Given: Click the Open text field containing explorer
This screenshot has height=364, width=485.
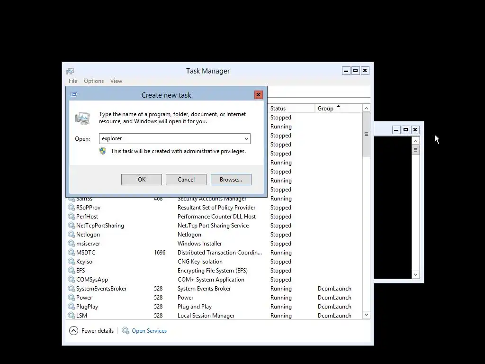Looking at the screenshot, I should pos(174,139).
